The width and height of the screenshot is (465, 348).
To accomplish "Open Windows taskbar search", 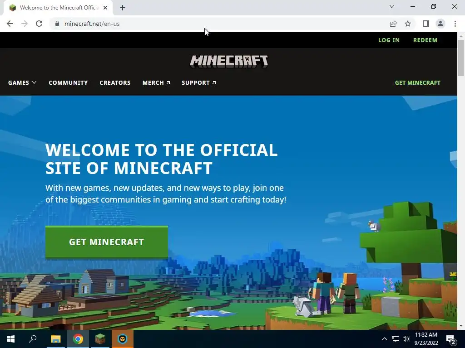I will point(33,339).
